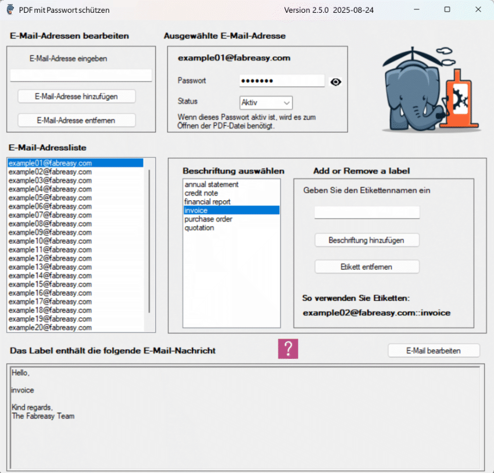The width and height of the screenshot is (494, 473).
Task: Click the E-Mail-Adresse eingeben input field
Action: (x=80, y=74)
